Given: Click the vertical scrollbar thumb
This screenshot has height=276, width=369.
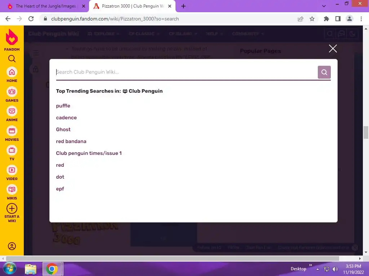Looking at the screenshot, I should [x=366, y=132].
